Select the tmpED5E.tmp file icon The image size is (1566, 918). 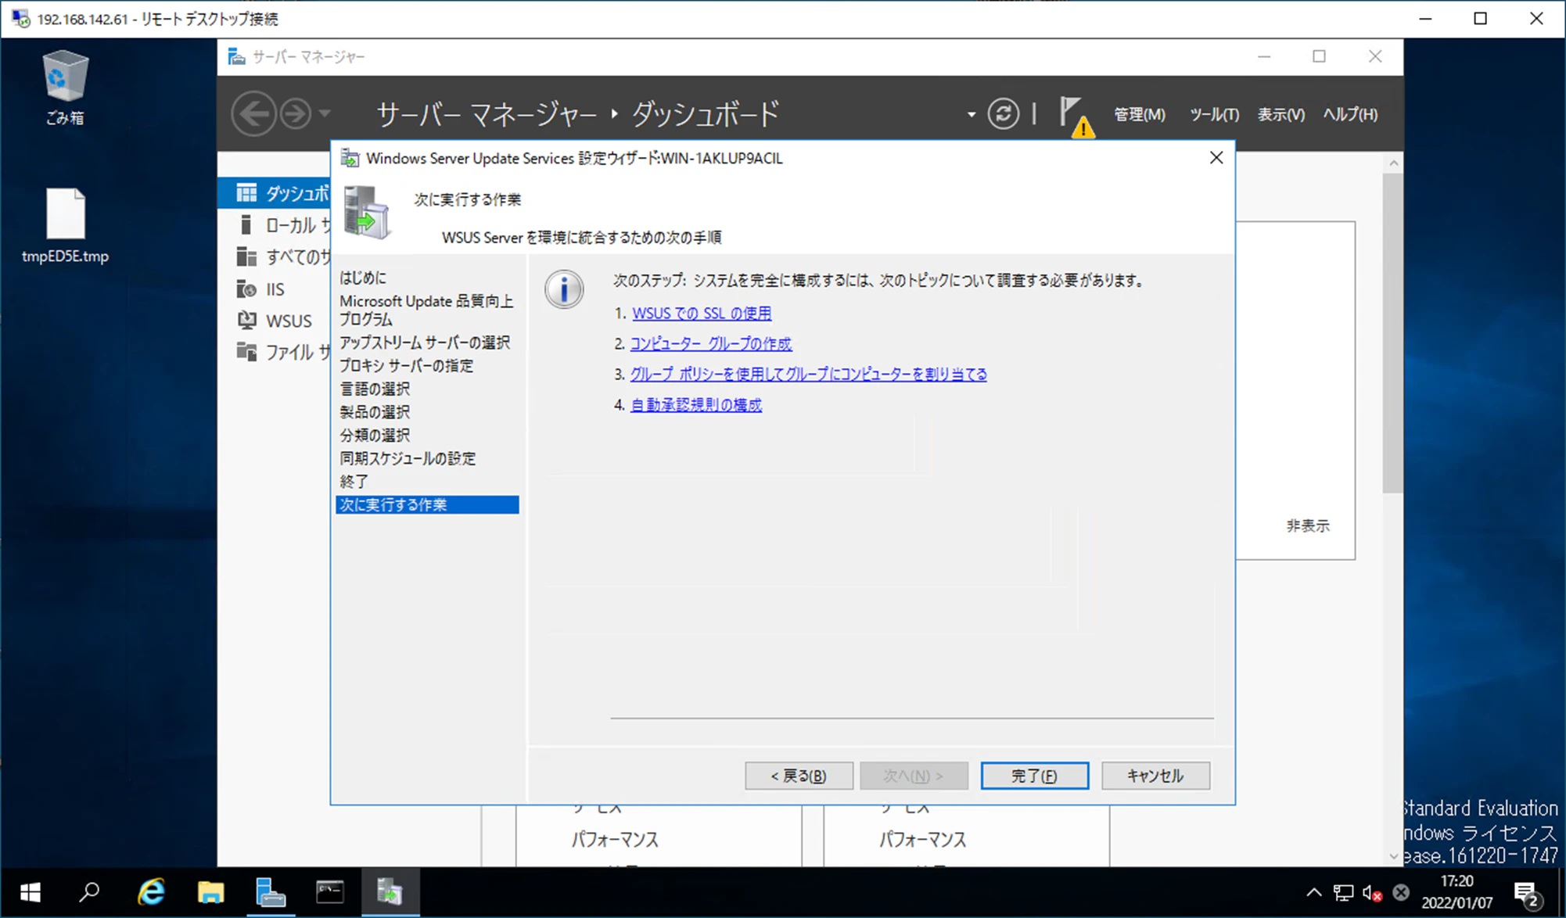click(x=65, y=225)
